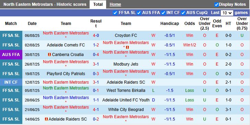
Task: Open the Last games count dropdown
Action: click(227, 13)
